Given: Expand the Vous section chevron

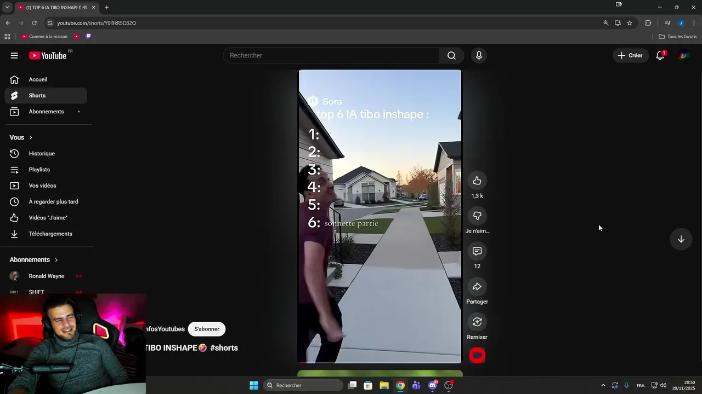Looking at the screenshot, I should [x=31, y=137].
